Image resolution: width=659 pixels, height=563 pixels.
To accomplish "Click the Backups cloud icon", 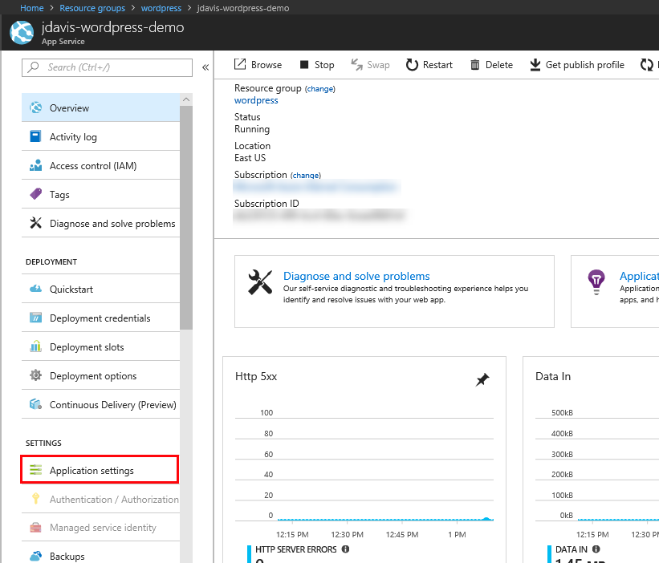I will pos(36,556).
